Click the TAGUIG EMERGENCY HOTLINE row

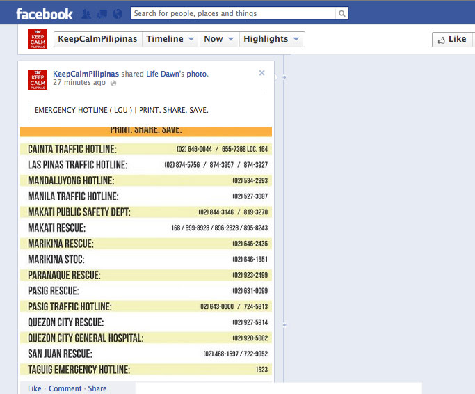(146, 370)
